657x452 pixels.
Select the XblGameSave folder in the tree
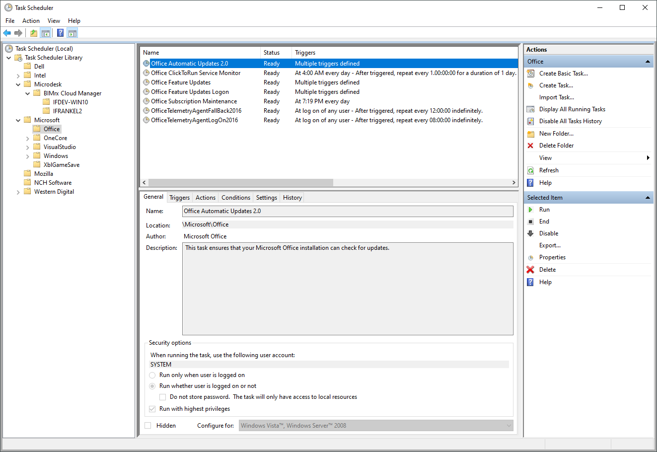pyautogui.click(x=62, y=165)
